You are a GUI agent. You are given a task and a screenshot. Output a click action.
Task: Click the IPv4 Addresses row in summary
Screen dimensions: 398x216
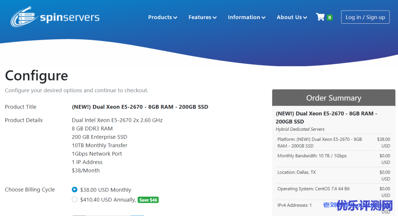[294, 205]
